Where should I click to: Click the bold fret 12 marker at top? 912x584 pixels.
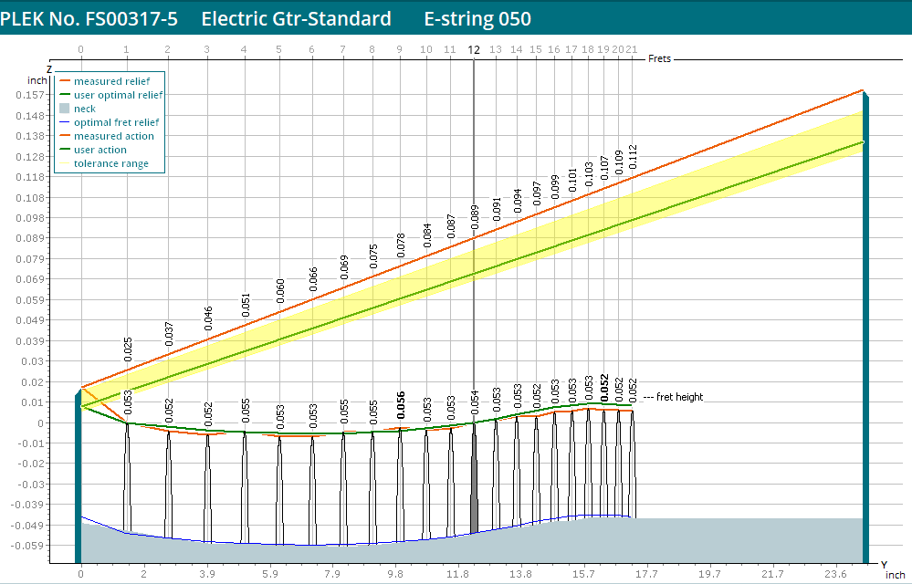click(x=474, y=49)
